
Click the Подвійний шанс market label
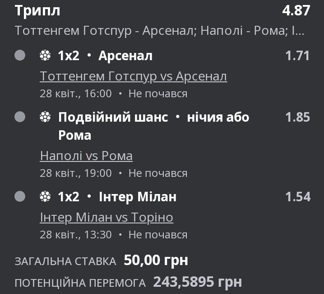(x=113, y=117)
